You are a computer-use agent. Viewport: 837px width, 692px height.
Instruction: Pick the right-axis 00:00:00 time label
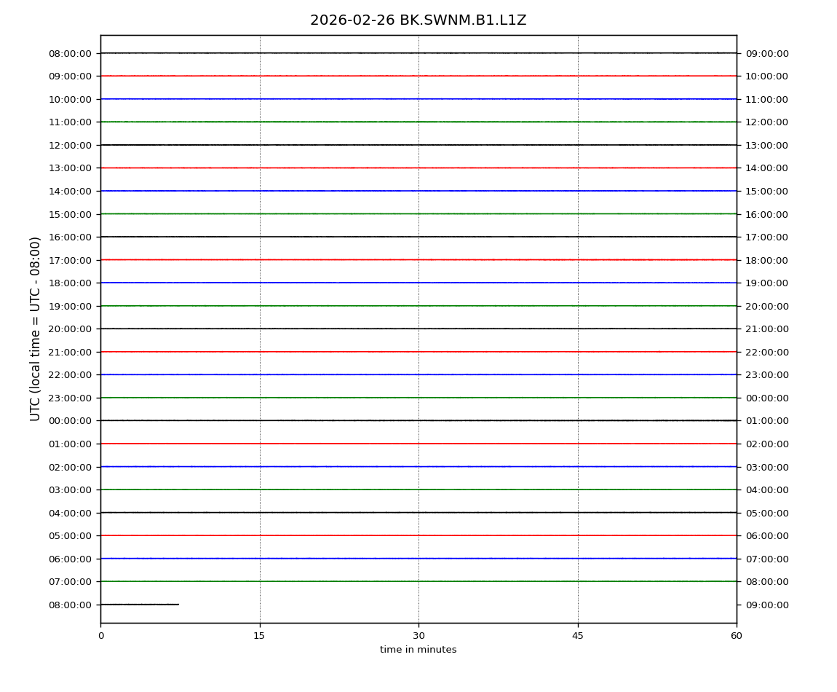[766, 398]
